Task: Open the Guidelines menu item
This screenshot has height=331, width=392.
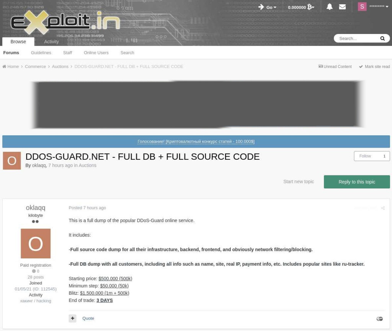Action: (x=41, y=53)
